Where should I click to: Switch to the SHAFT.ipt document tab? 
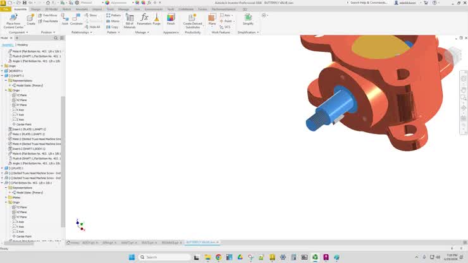click(x=128, y=243)
